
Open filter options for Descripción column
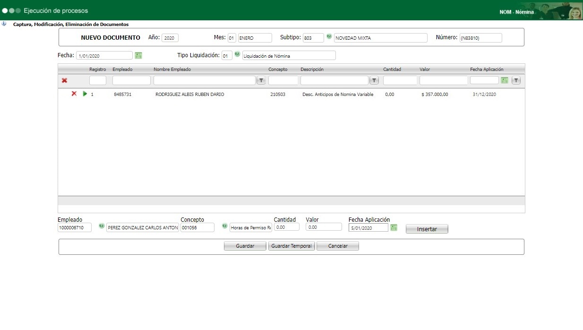(374, 80)
